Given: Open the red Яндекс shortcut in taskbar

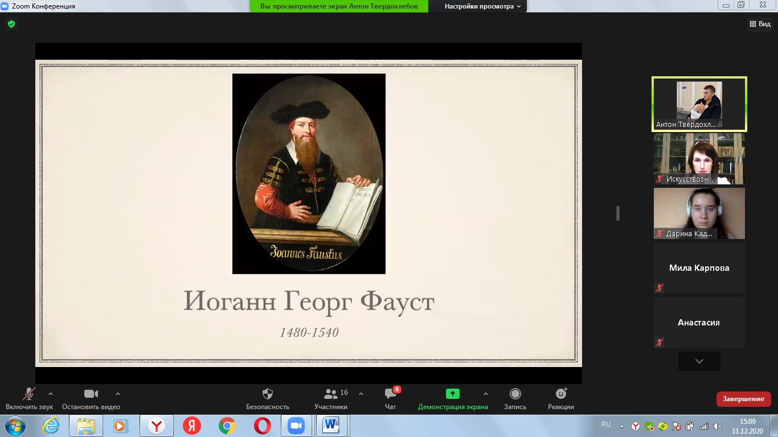Looking at the screenshot, I should (192, 426).
